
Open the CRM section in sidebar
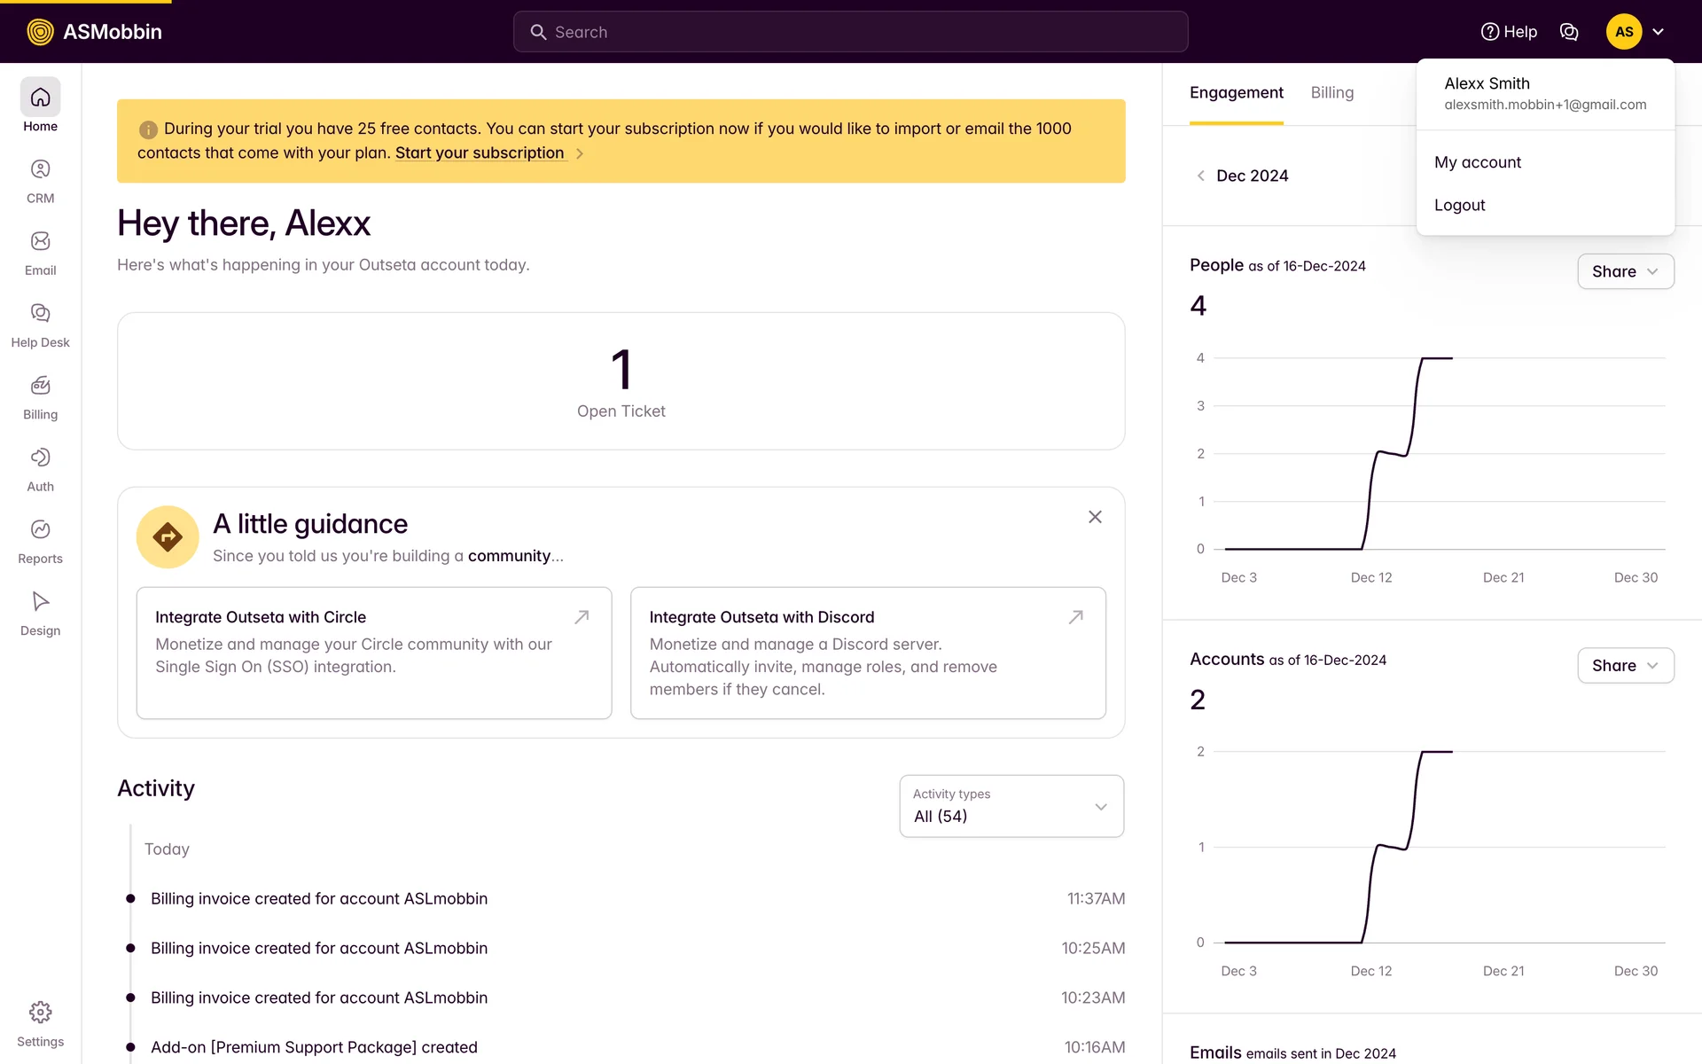(40, 181)
